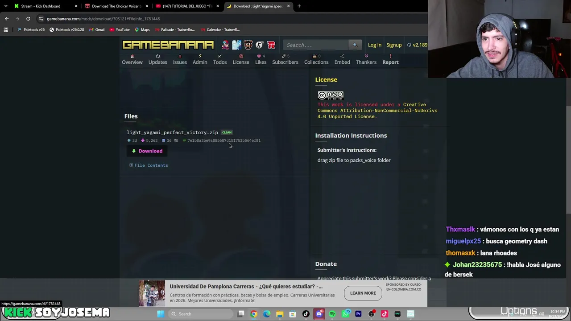
Task: Open Premiere Pro from the taskbar
Action: [358, 314]
